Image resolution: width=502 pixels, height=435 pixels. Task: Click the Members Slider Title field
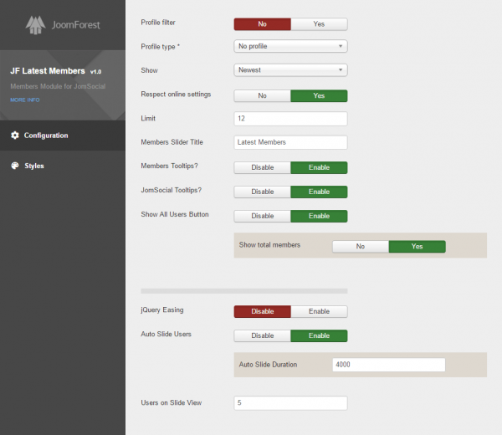pos(290,142)
